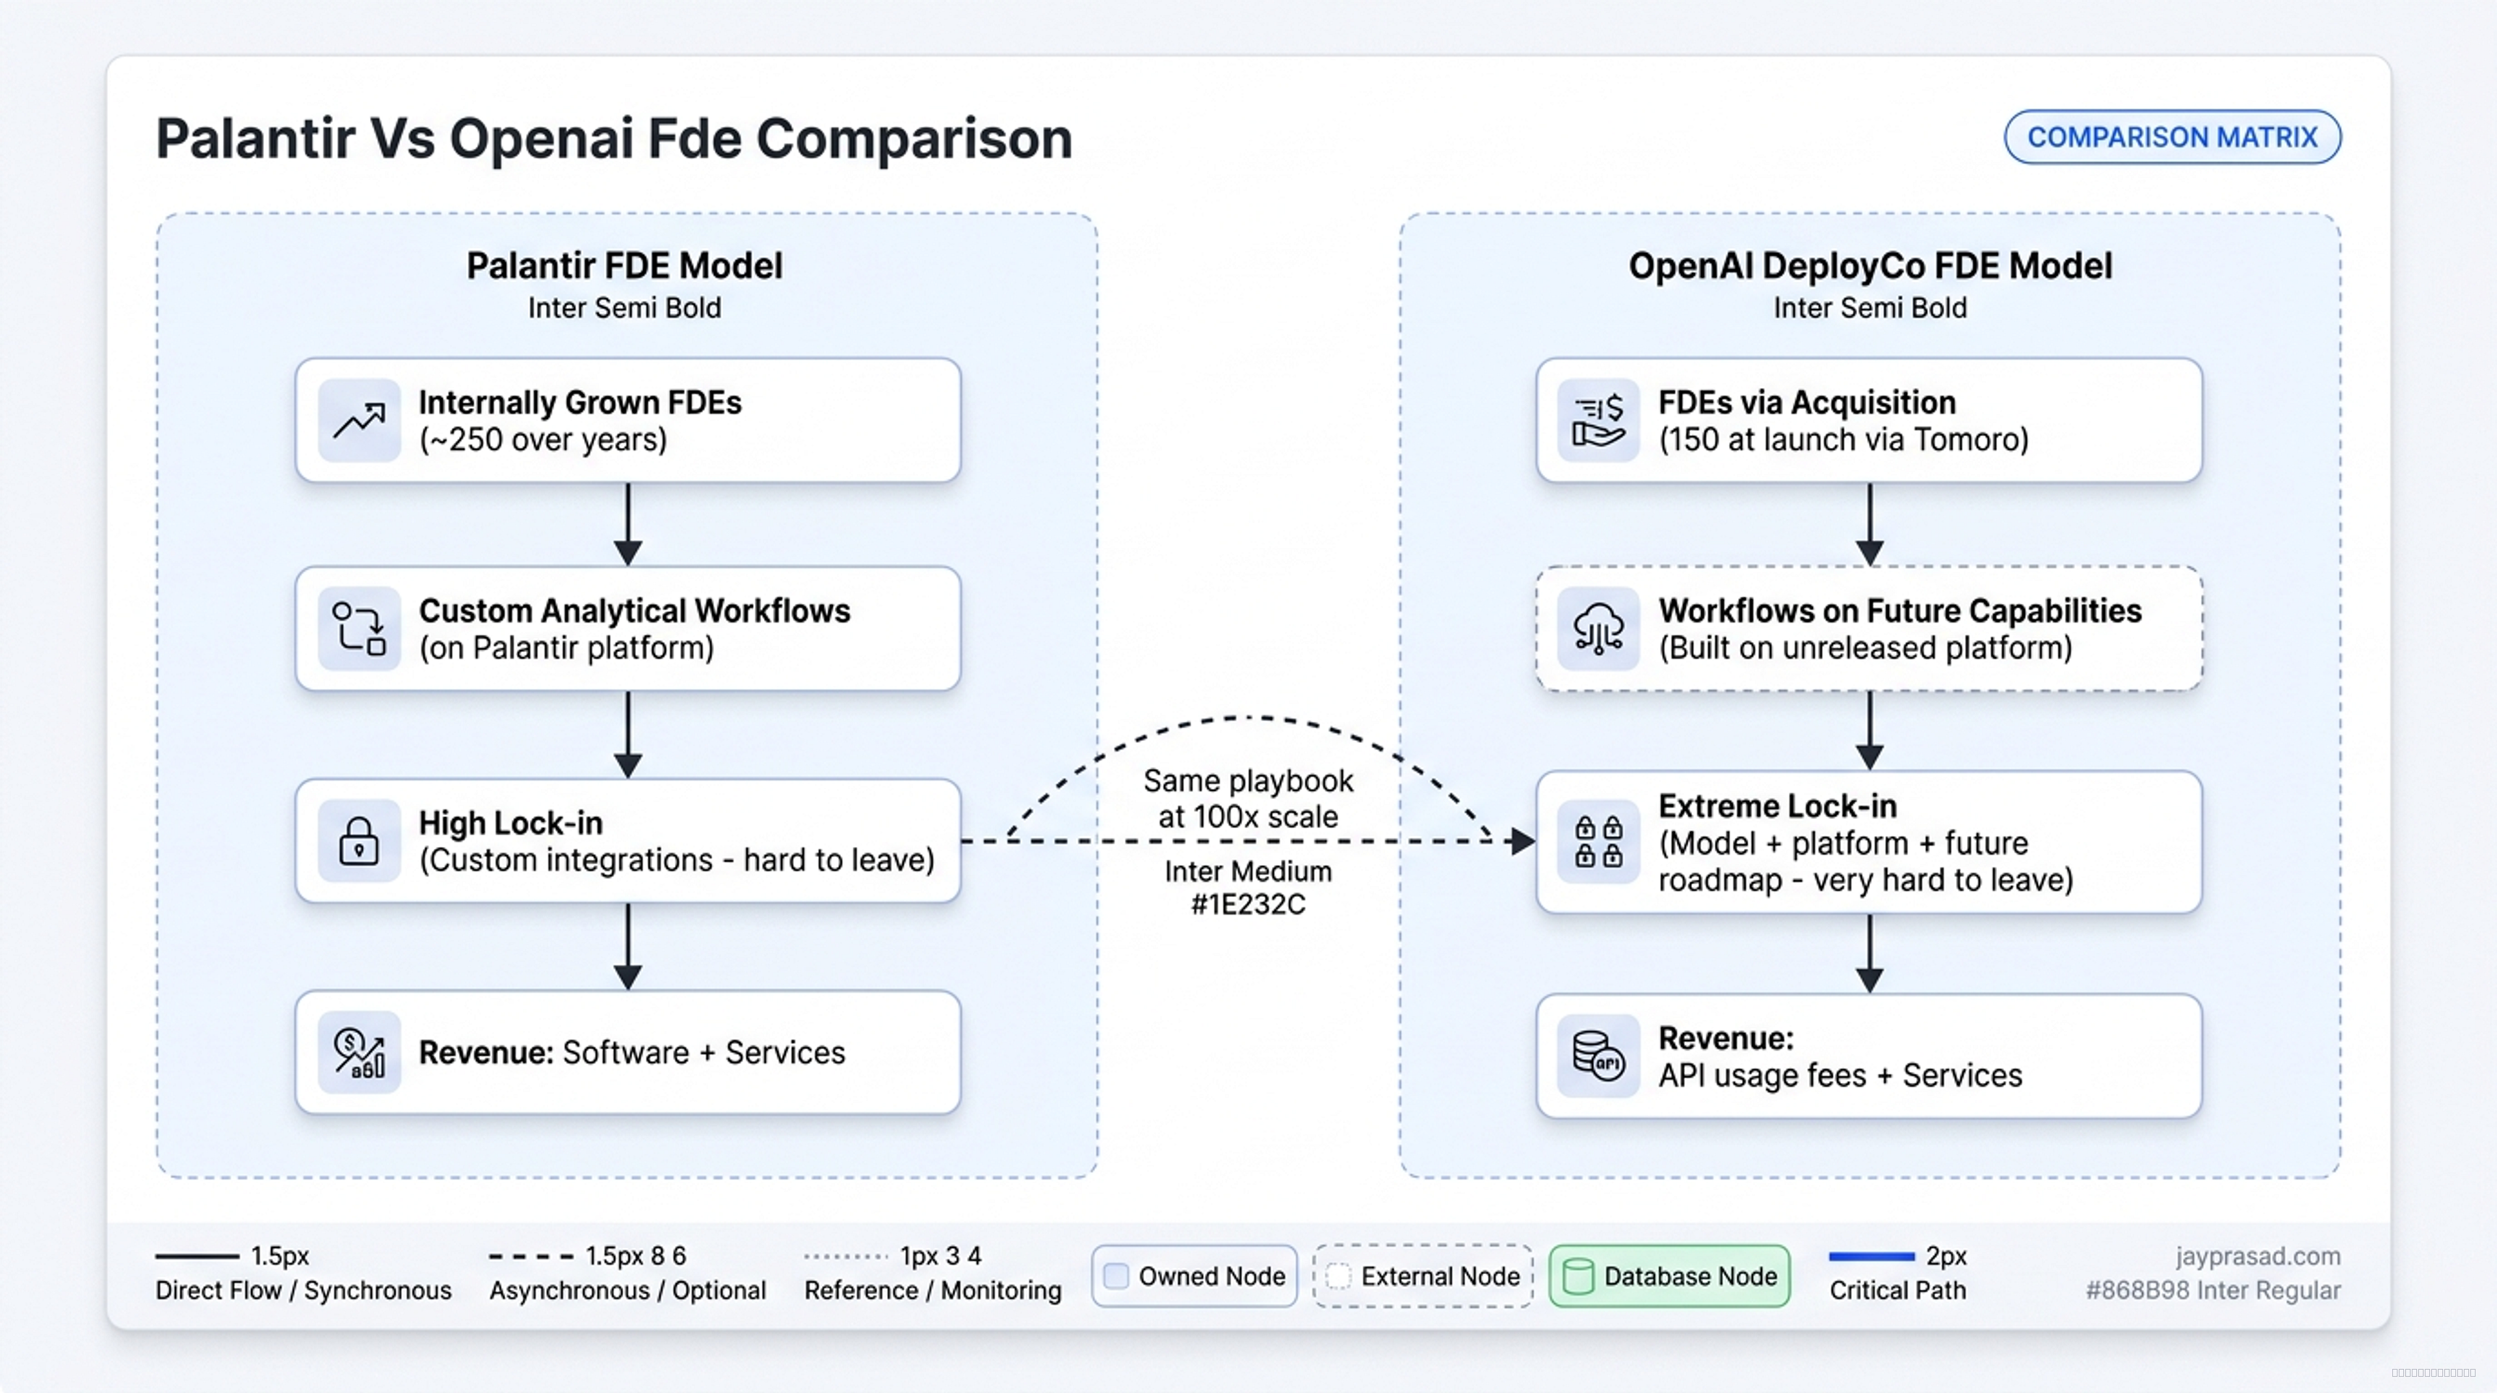The width and height of the screenshot is (2497, 1393).
Task: Click the OpenAI DeployCo FDE Model heading
Action: coord(1870,265)
